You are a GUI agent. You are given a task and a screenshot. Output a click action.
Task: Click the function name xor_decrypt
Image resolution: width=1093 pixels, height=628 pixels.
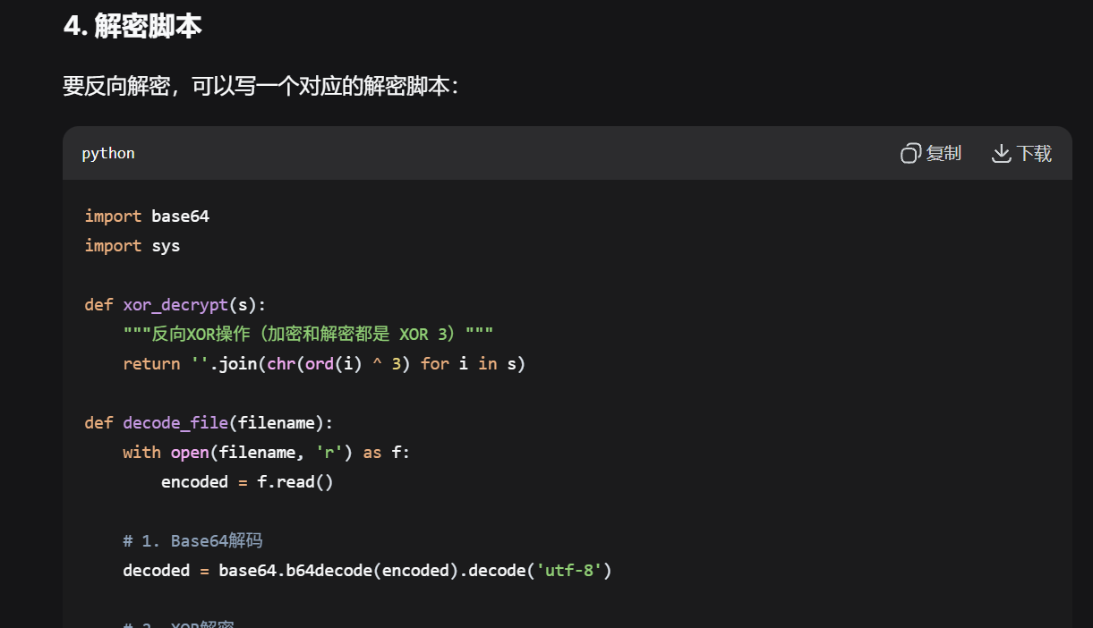tap(175, 304)
